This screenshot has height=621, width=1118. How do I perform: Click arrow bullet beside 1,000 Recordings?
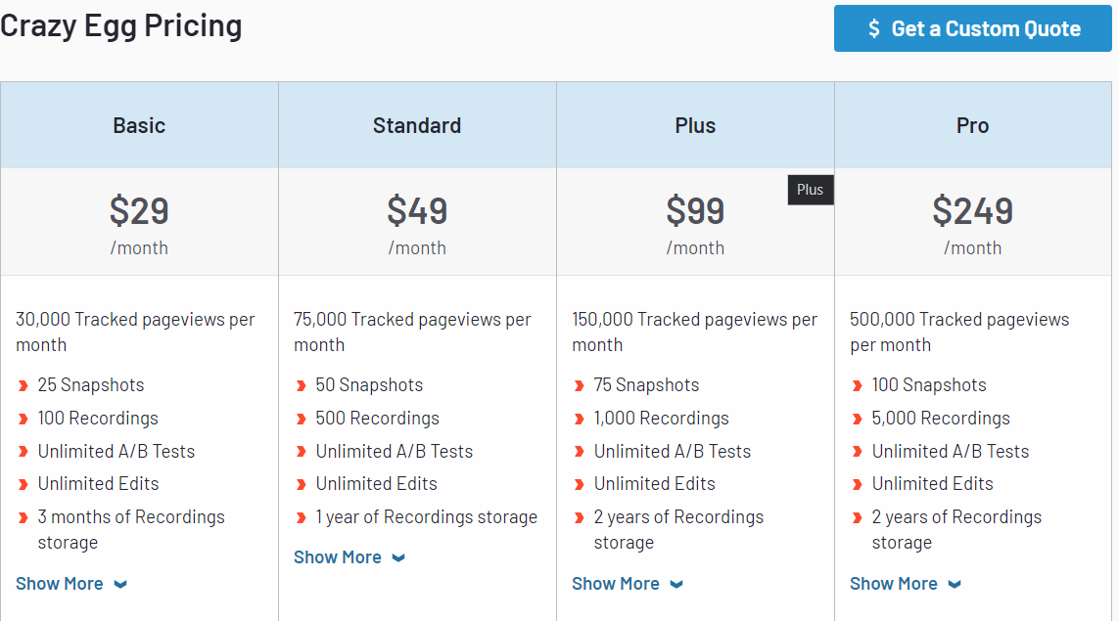tap(579, 419)
